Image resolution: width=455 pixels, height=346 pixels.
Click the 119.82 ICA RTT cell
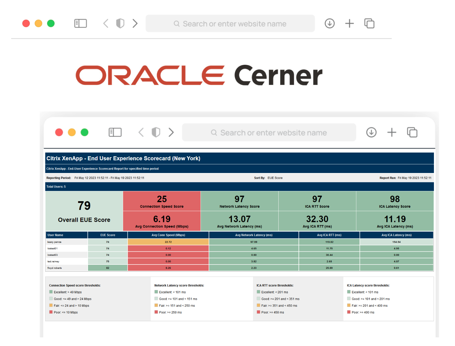point(329,242)
